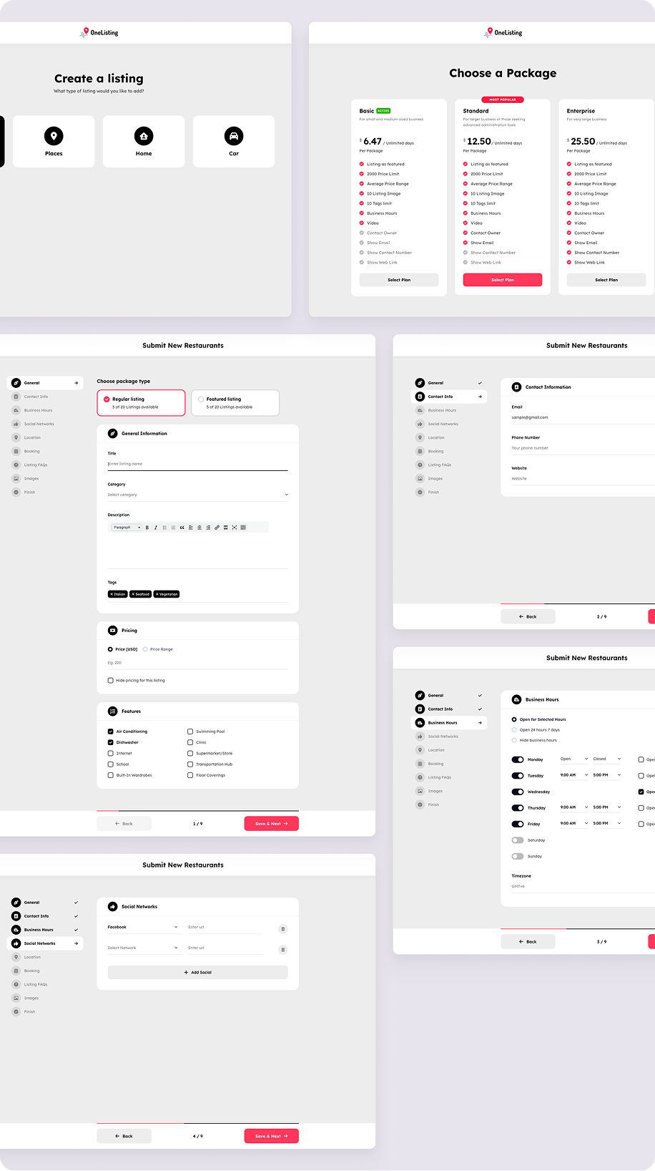The image size is (655, 1171).
Task: Select the Basic plan
Action: coord(399,280)
